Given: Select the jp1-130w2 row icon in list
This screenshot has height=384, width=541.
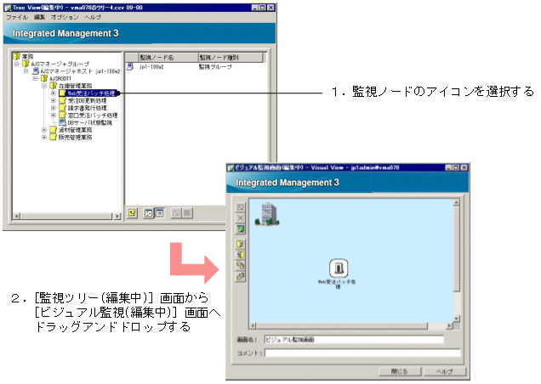Looking at the screenshot, I should (130, 66).
